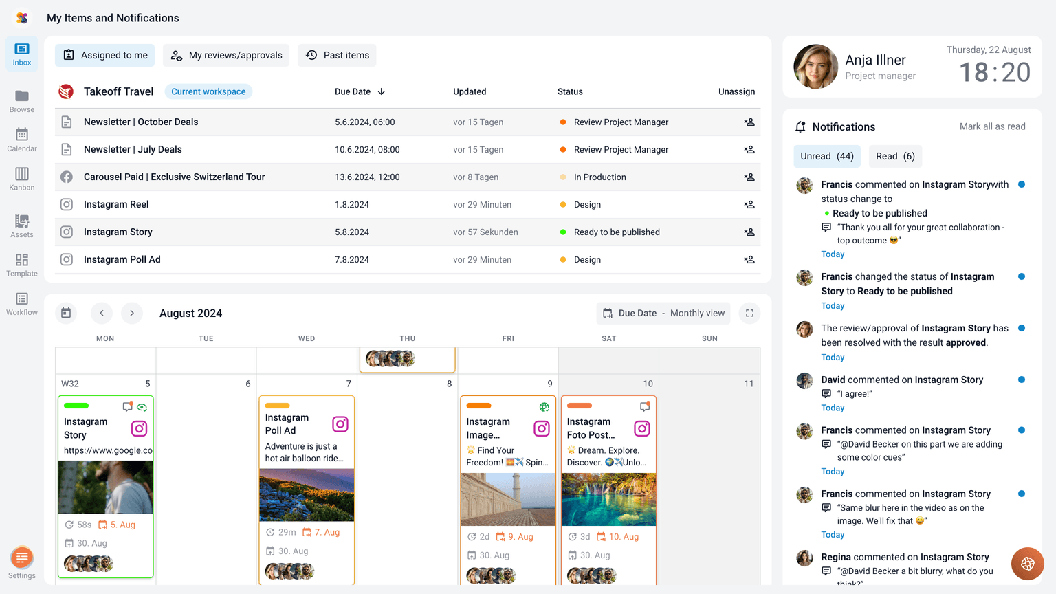Open the Inbox sidebar item

[22, 54]
